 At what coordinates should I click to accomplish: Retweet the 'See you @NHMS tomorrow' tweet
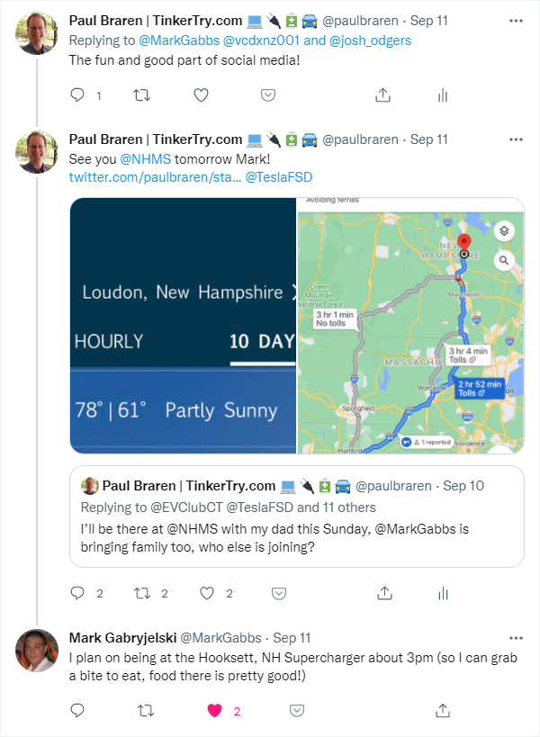(x=142, y=593)
